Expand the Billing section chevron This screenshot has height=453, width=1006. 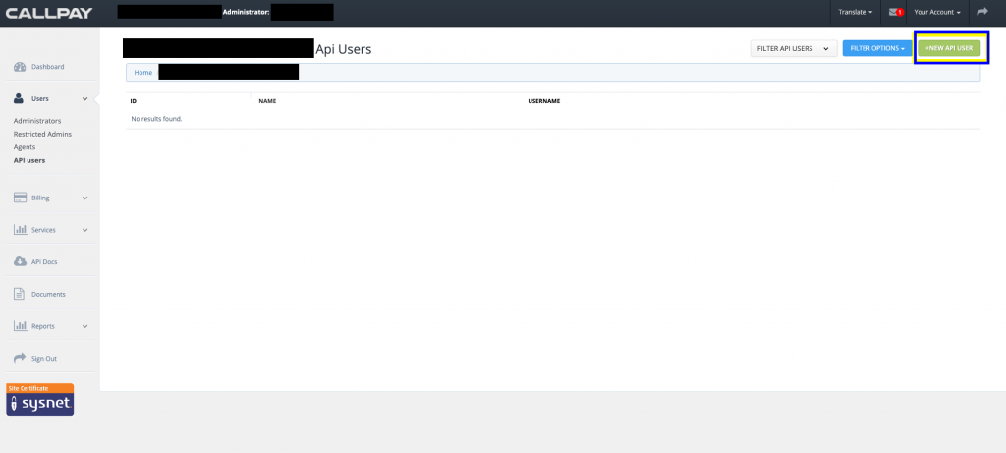[84, 198]
